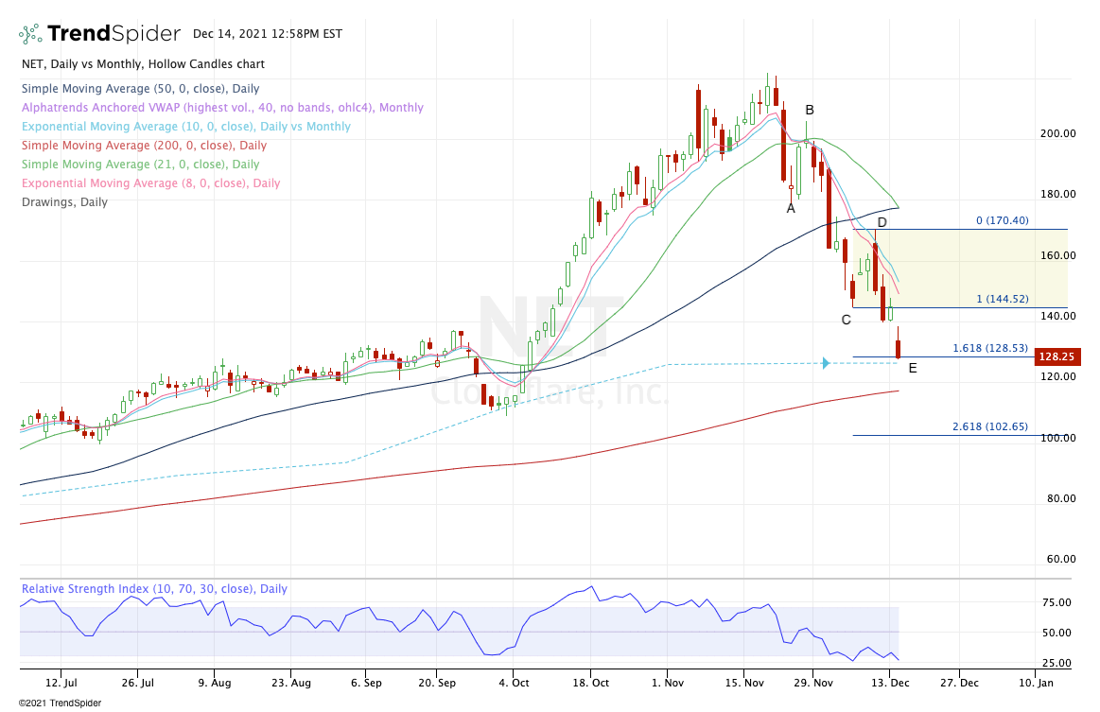1100x712 pixels.
Task: Click the 'Relative Strength Index (10, 70, 30, close)' label
Action: [154, 588]
